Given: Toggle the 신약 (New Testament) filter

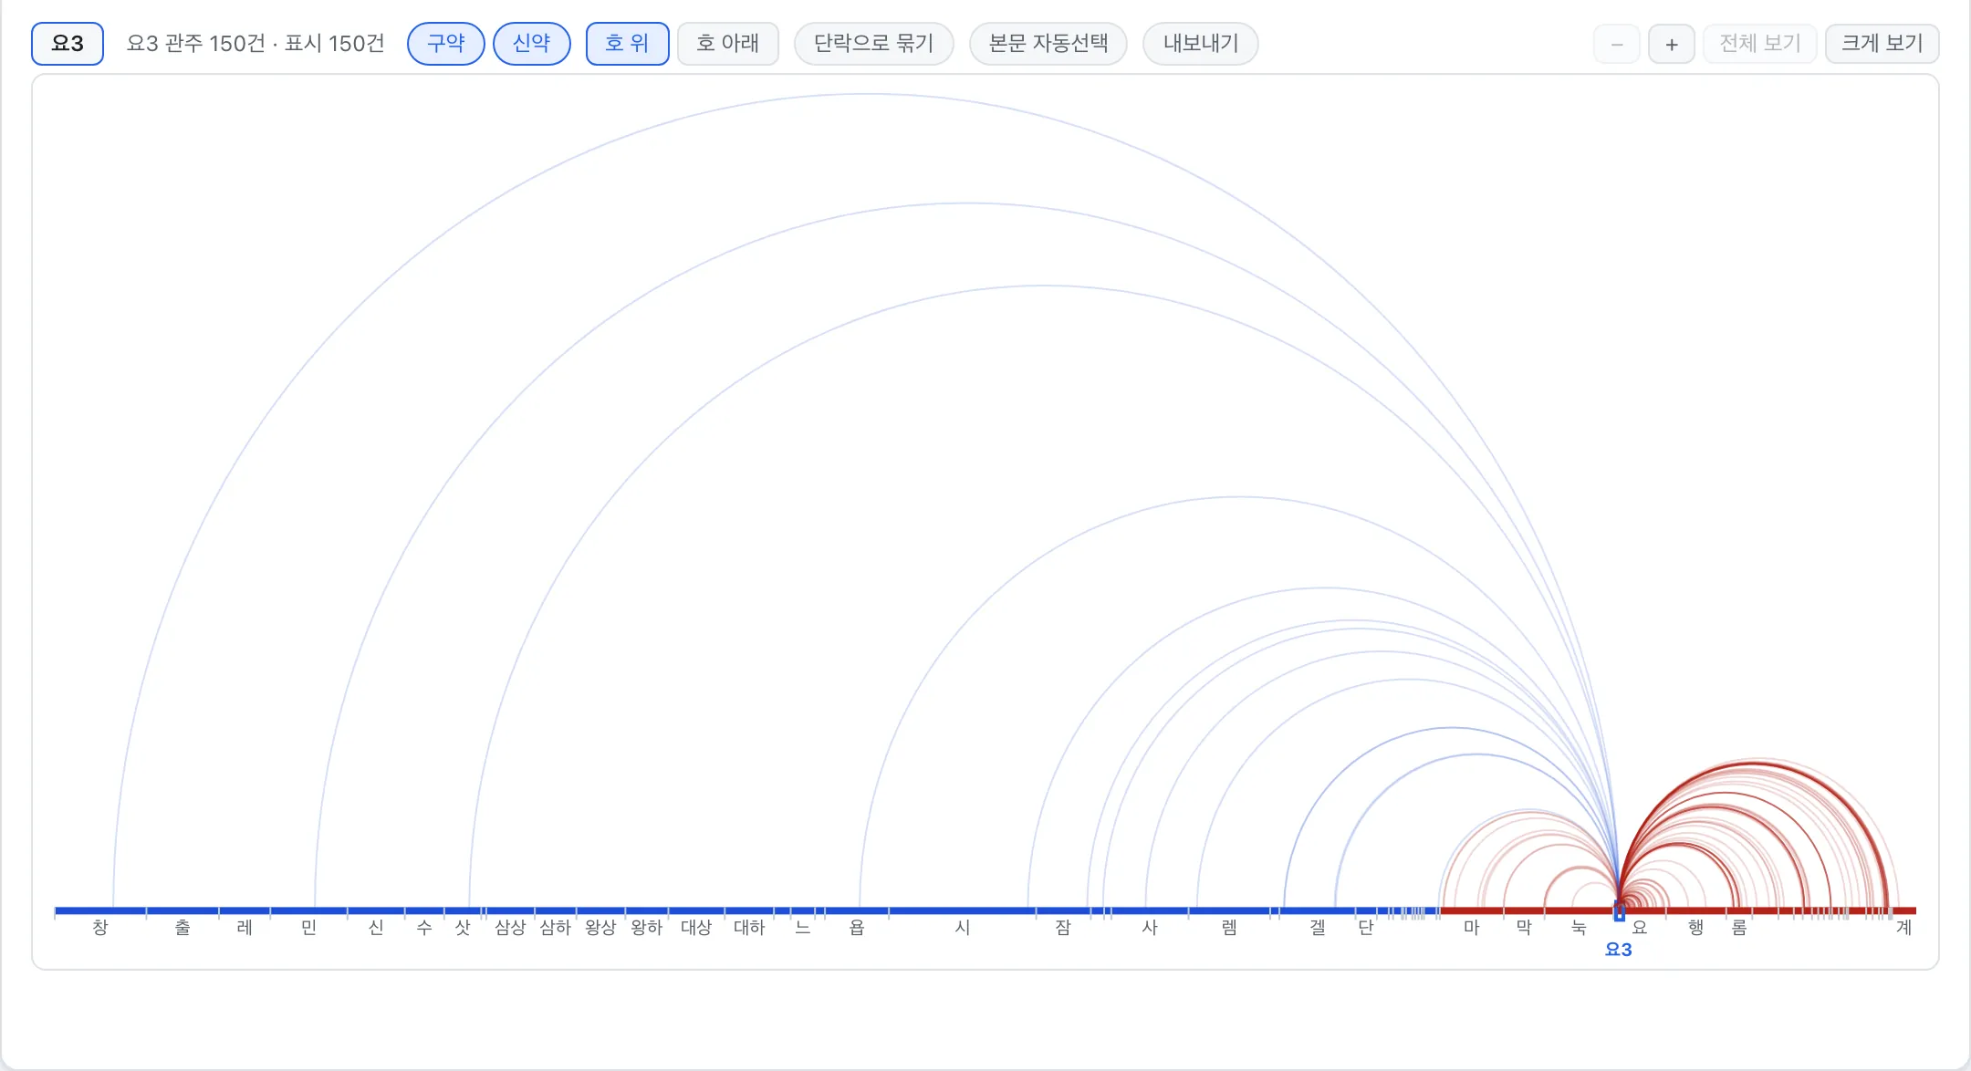Looking at the screenshot, I should tap(532, 44).
